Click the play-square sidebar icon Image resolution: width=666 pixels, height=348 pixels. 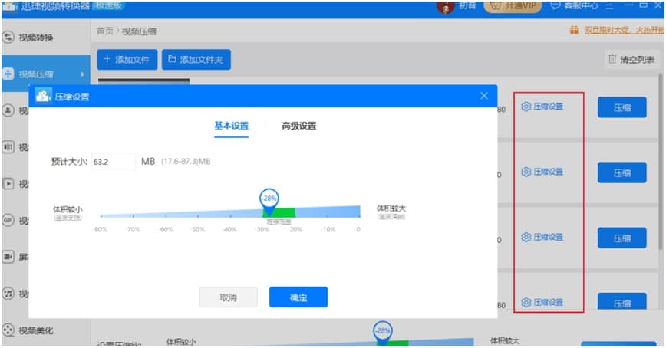(8, 184)
